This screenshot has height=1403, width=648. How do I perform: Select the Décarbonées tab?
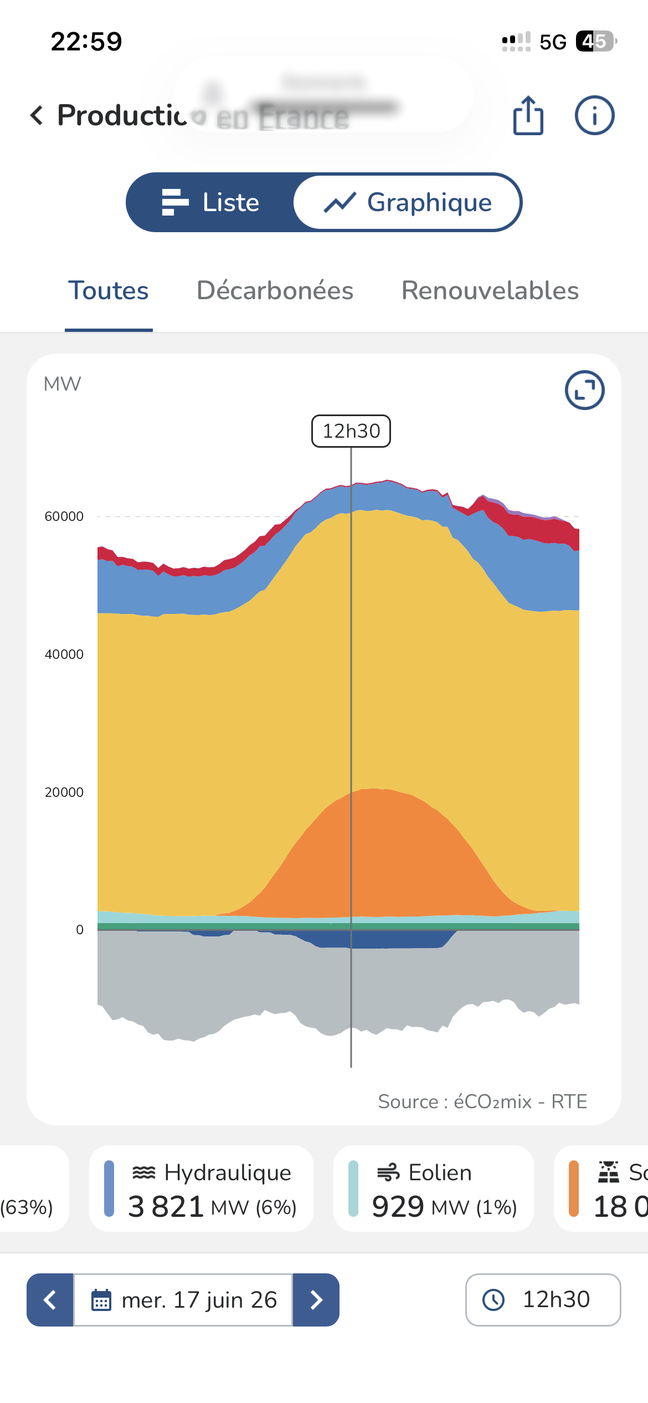(275, 290)
